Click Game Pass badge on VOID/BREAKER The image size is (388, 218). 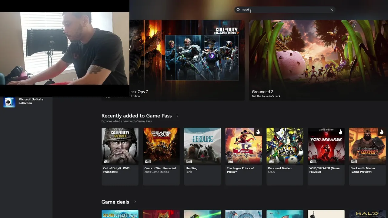pos(313,161)
